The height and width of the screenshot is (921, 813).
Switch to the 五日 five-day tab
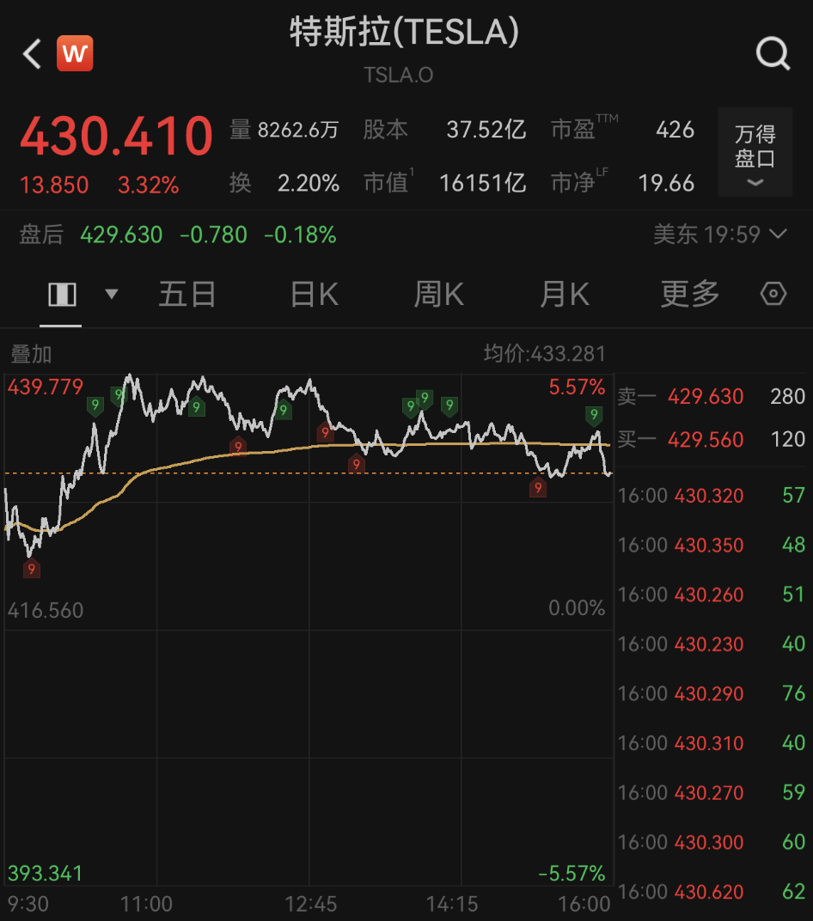(x=186, y=293)
